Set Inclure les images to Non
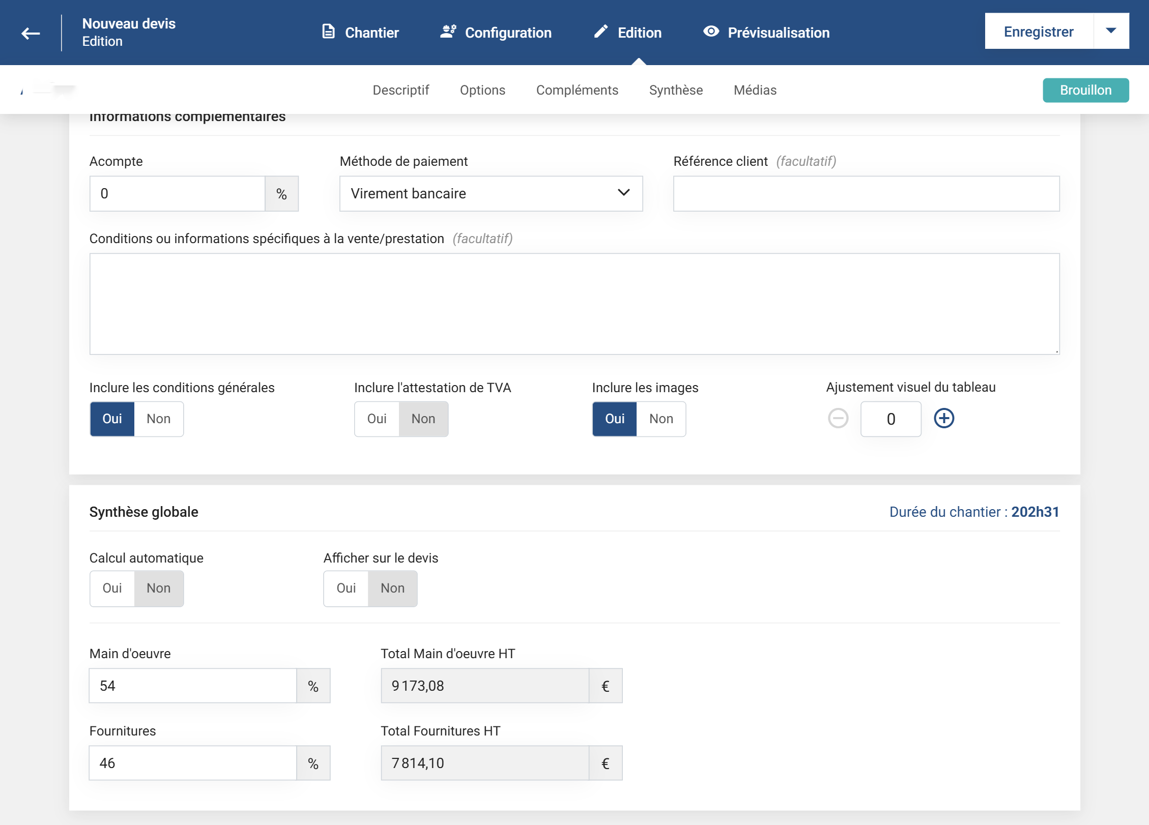This screenshot has width=1149, height=825. point(661,419)
